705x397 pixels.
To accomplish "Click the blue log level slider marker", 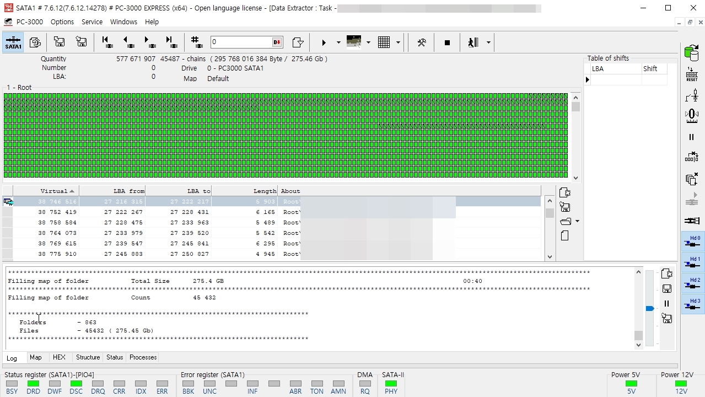I will 650,308.
